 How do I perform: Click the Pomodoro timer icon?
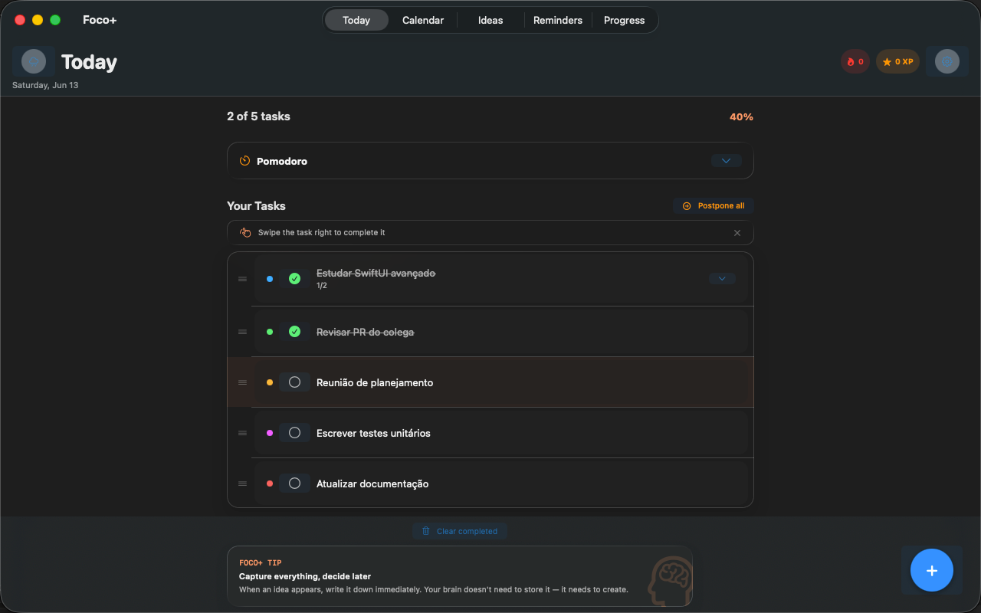coord(245,161)
